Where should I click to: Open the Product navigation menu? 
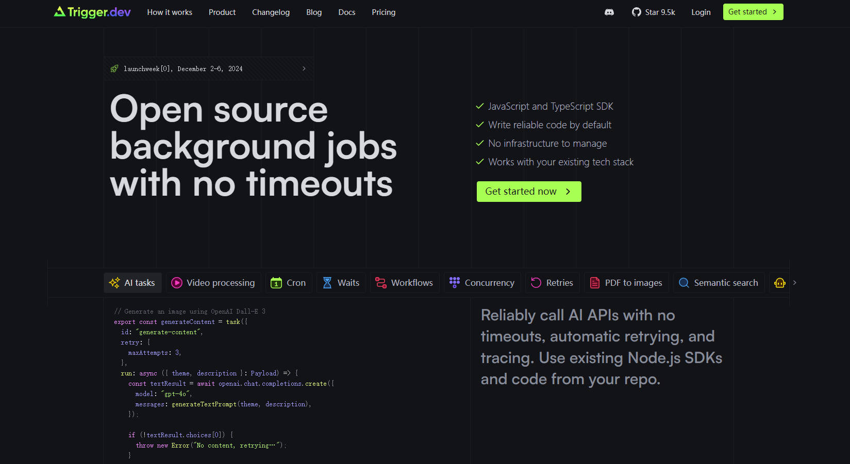coord(222,12)
